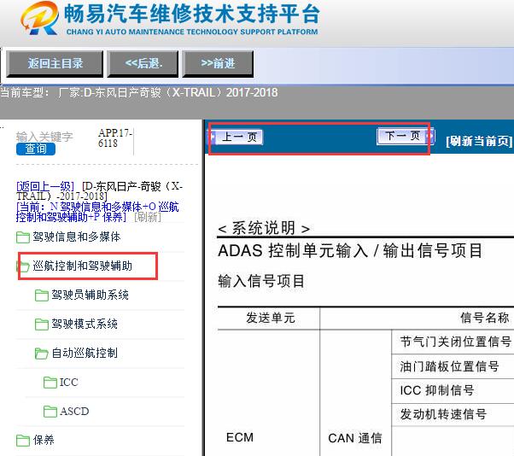
Task: Select the APP.17-6118 text
Action: 114,138
